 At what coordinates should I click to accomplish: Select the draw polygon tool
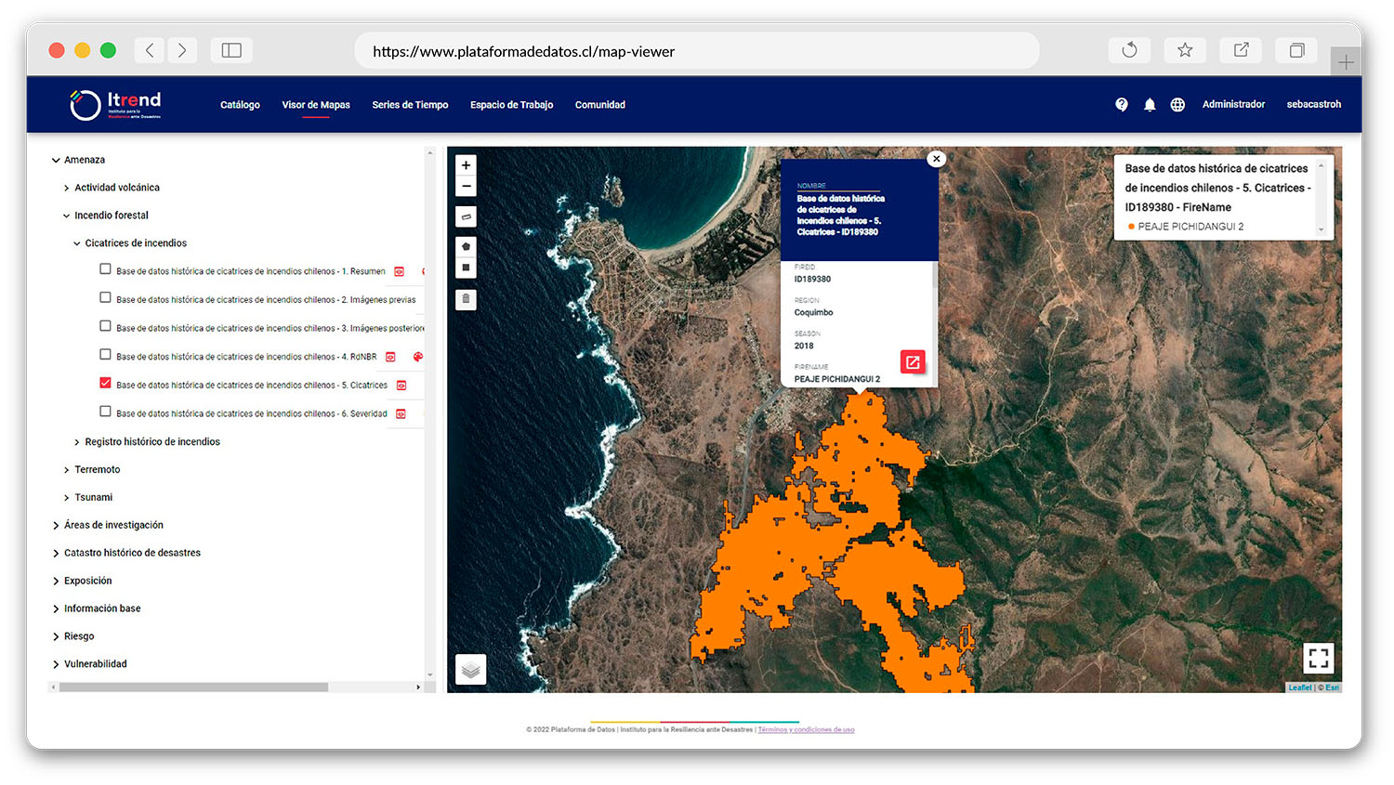(466, 247)
